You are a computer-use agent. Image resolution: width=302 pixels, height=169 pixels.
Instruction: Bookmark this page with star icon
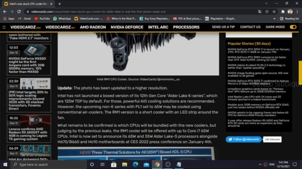pos(274,12)
